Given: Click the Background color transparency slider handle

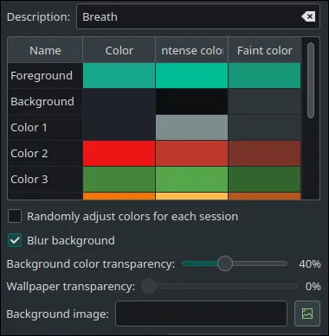Looking at the screenshot, I should 225,263.
